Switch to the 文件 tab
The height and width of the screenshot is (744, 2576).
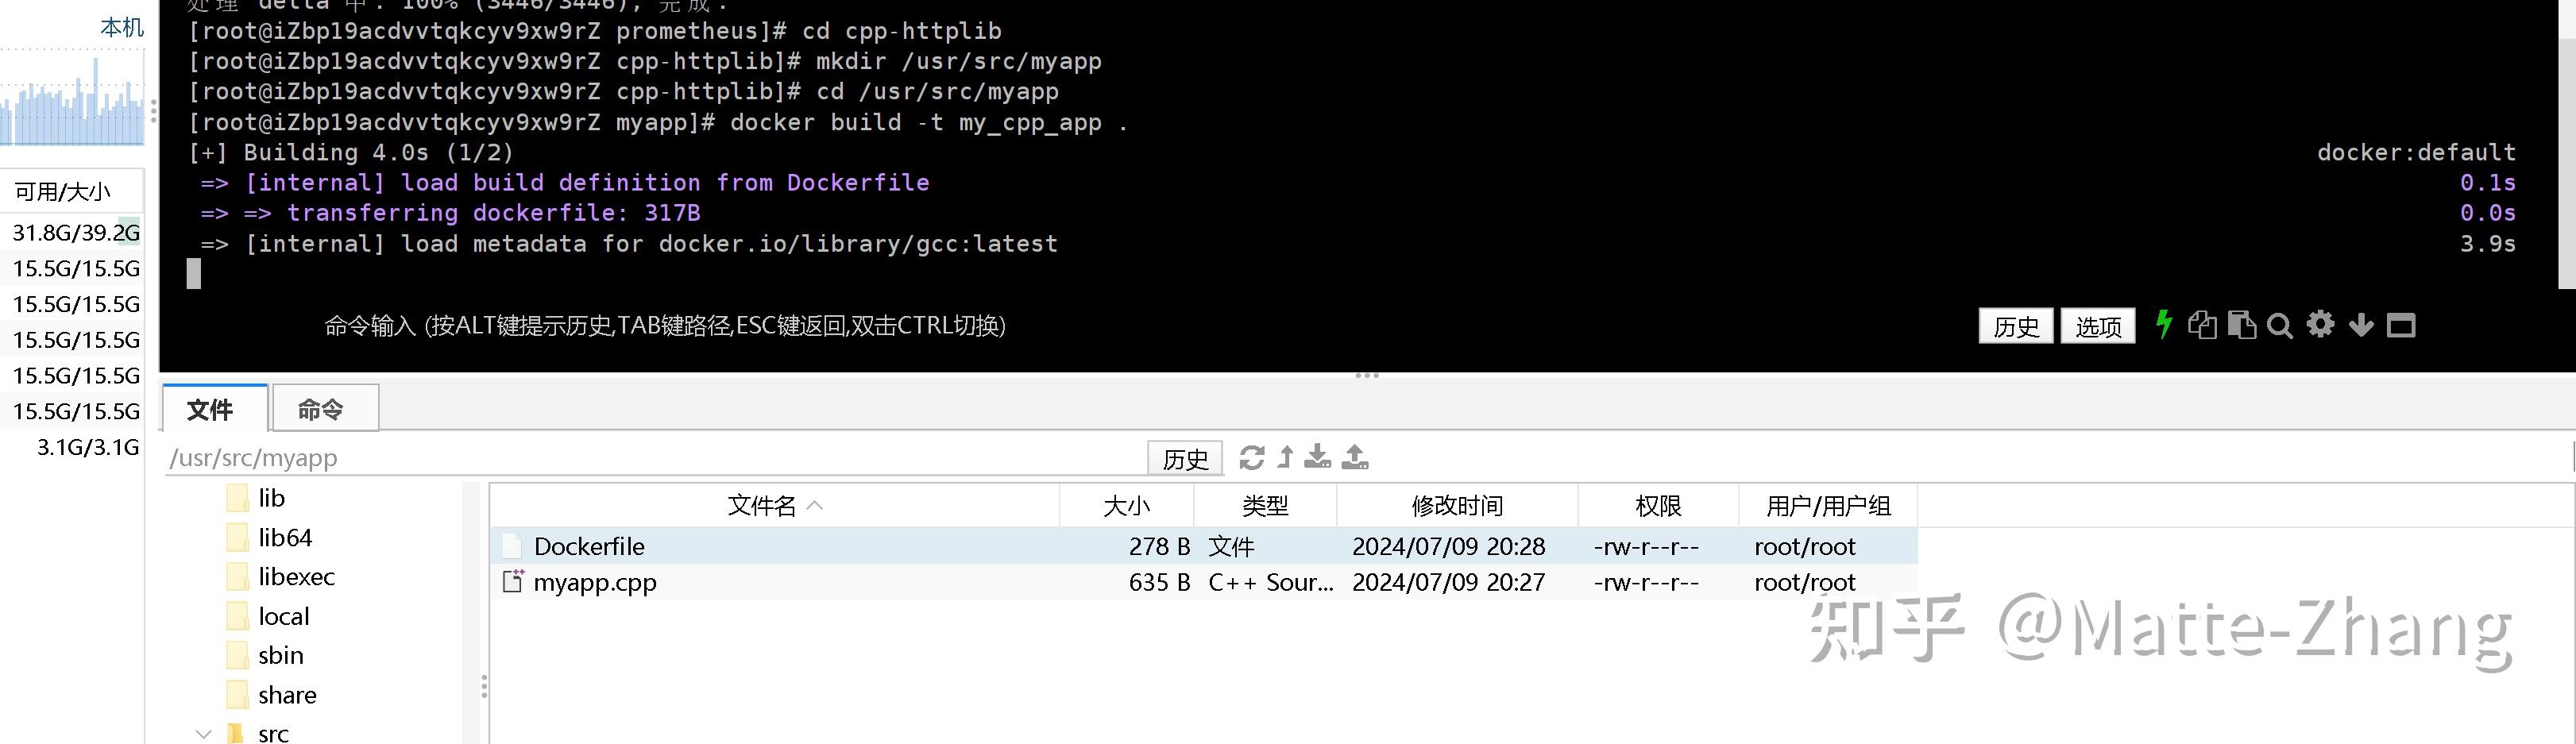(x=212, y=408)
